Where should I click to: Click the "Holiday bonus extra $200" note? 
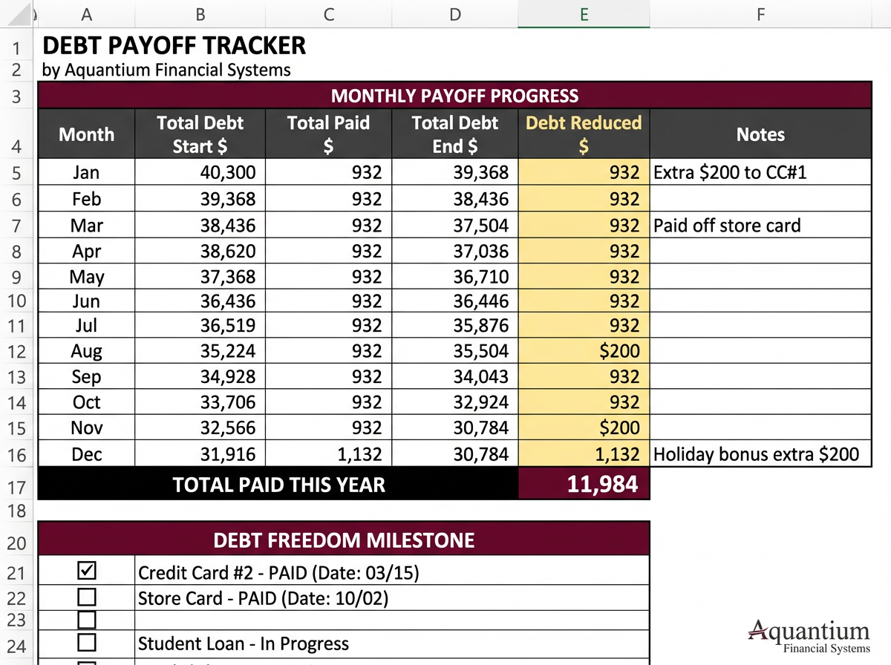click(x=760, y=453)
